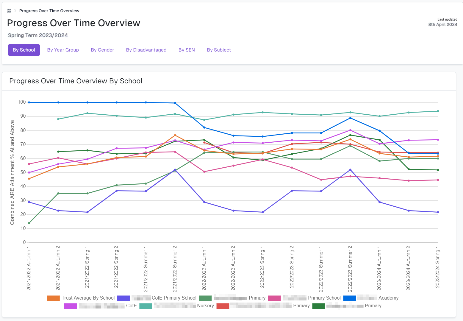The width and height of the screenshot is (463, 321).
Task: Switch to the By Disadvantaged tab
Action: pyautogui.click(x=146, y=50)
